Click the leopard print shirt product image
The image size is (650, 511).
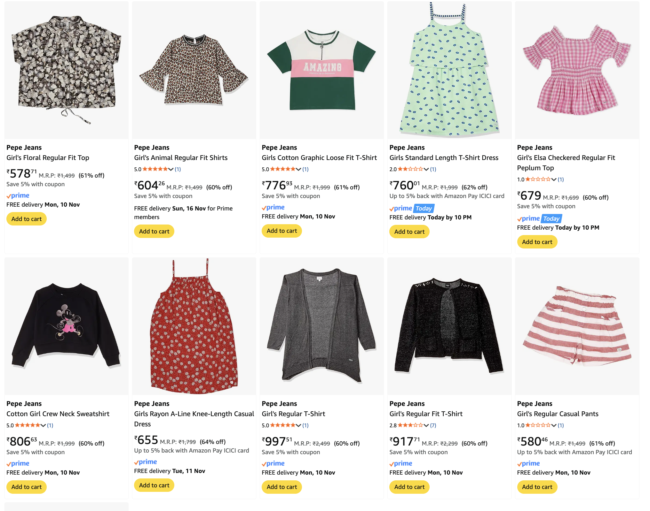pos(194,70)
